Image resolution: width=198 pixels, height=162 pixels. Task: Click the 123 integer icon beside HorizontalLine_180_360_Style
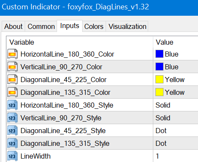tap(12, 105)
